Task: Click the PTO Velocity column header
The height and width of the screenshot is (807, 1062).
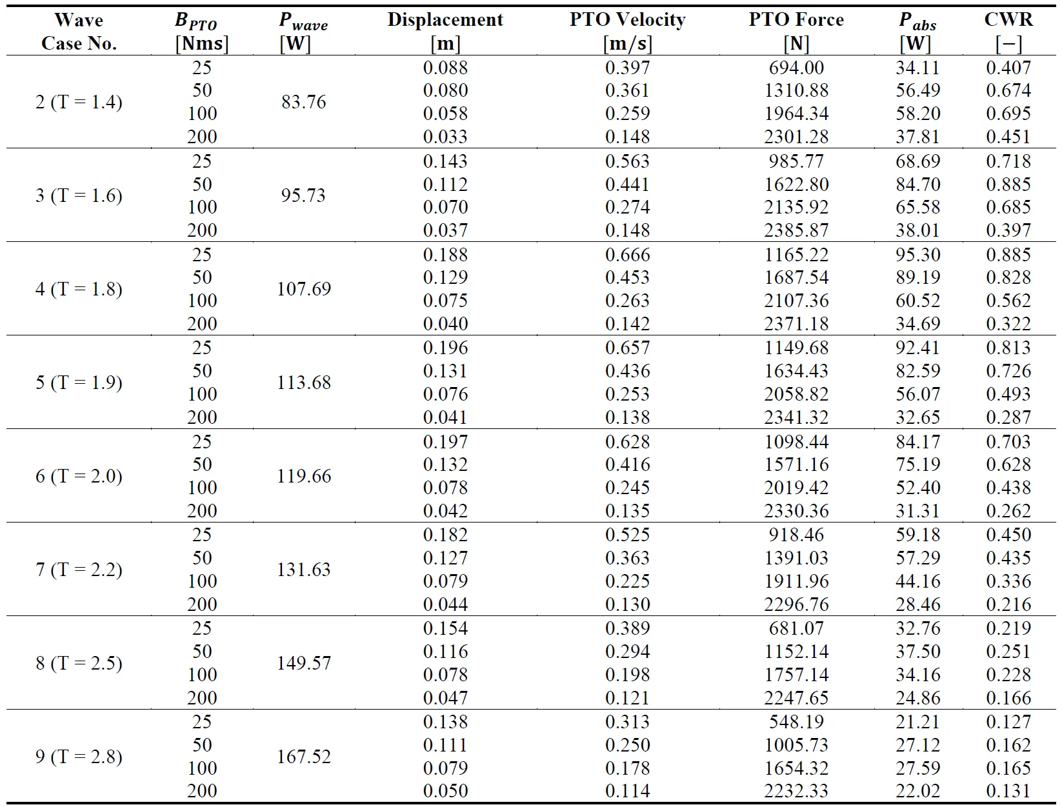Action: pyautogui.click(x=627, y=32)
